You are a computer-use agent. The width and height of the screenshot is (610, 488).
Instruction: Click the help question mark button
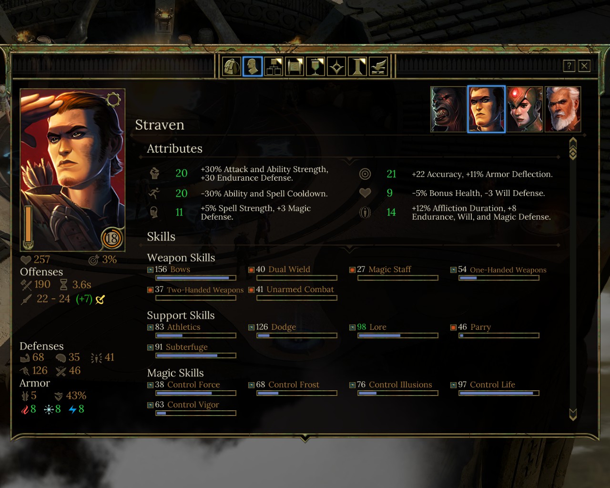569,66
